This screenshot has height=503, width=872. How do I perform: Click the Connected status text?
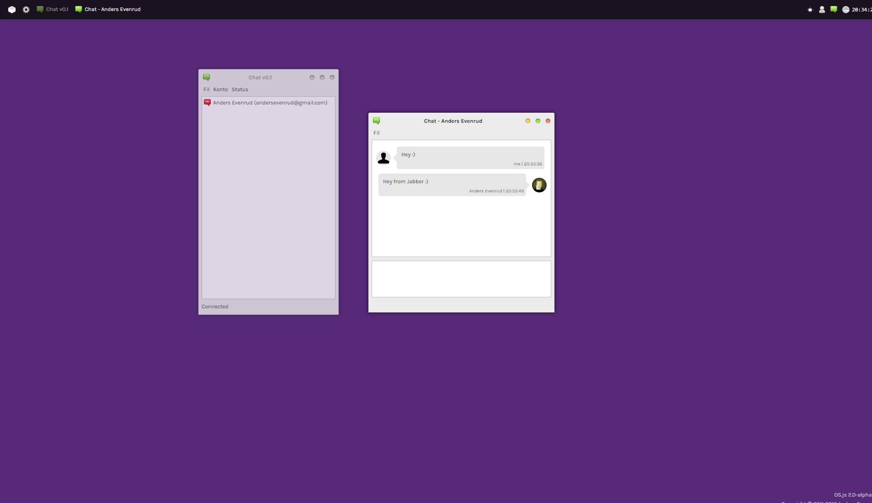coord(215,306)
